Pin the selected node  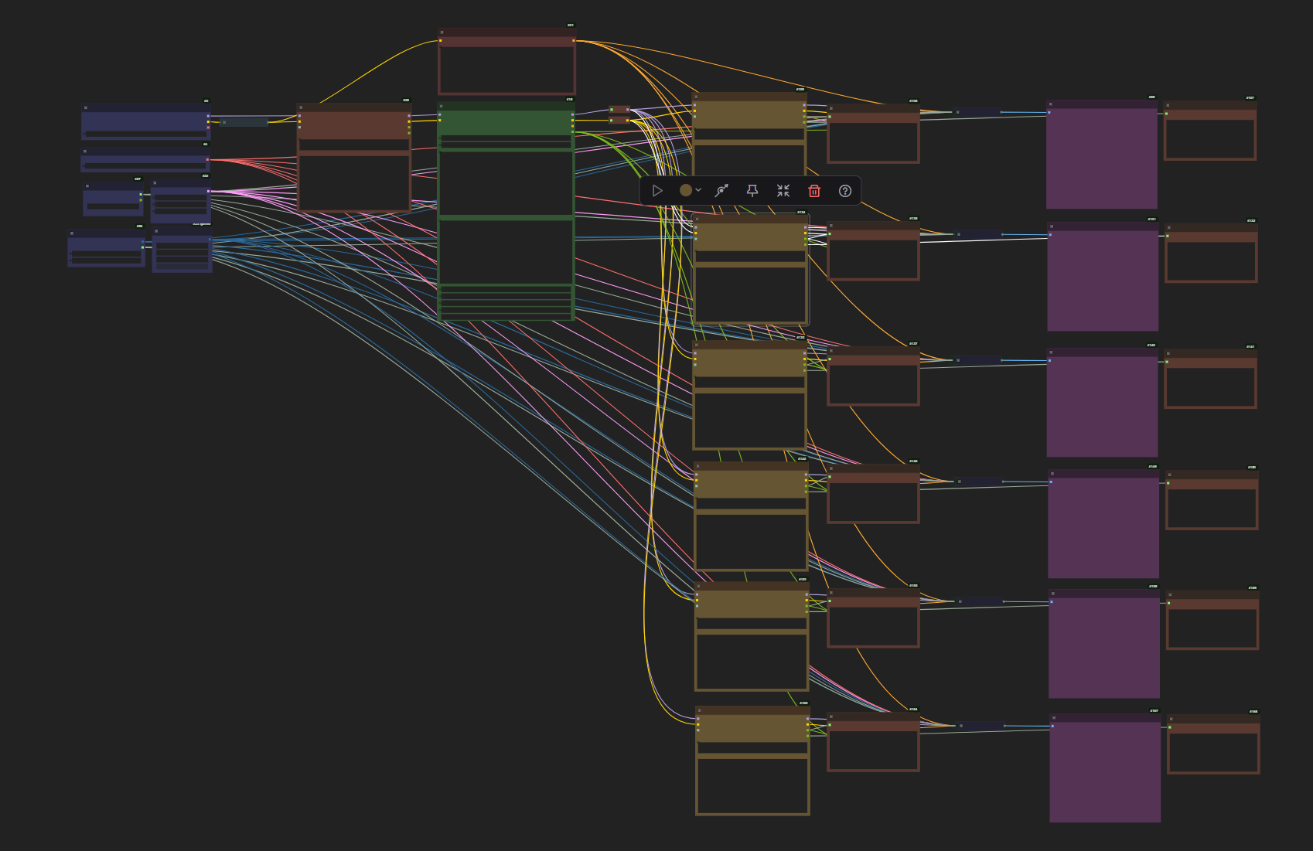click(x=752, y=191)
